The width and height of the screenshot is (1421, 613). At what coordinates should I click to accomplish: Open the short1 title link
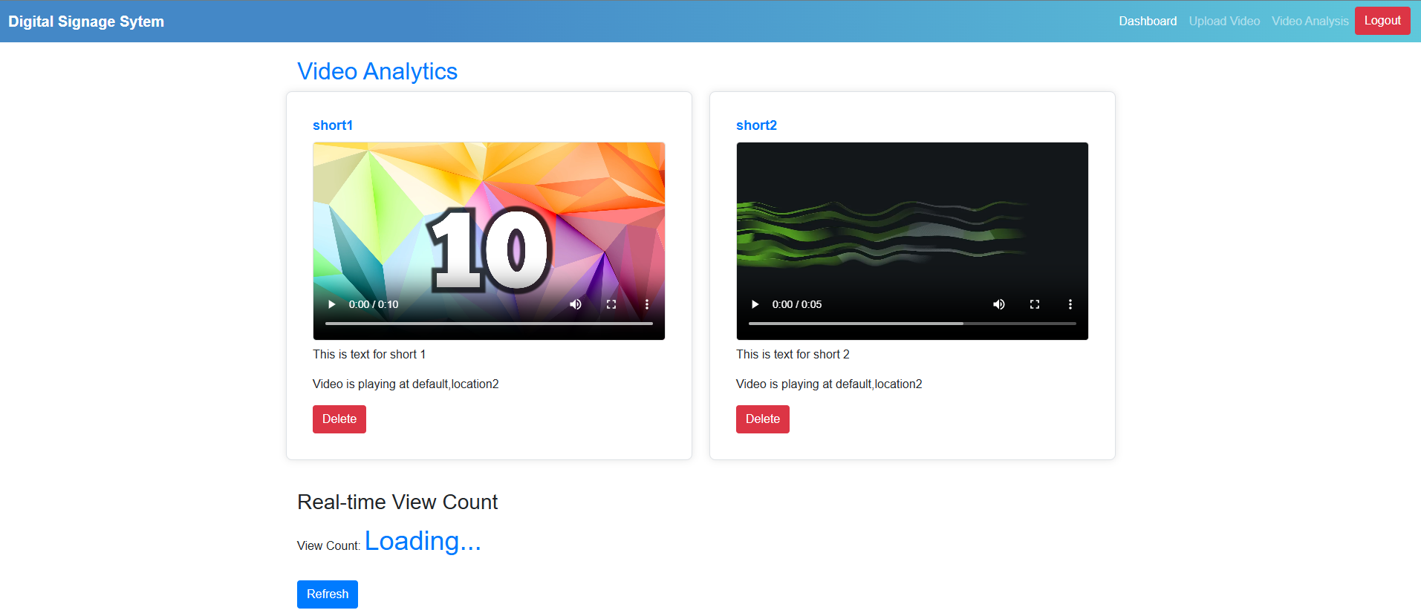click(333, 125)
